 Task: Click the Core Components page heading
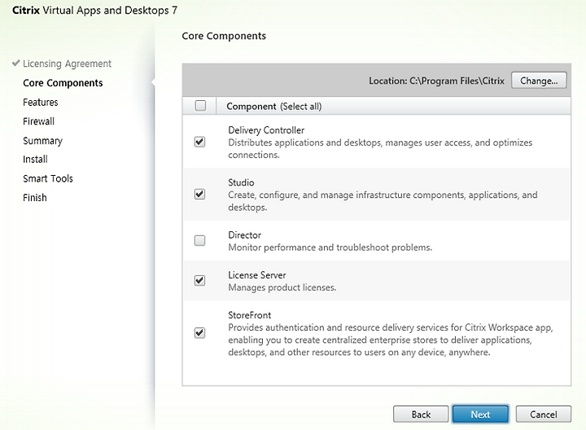pos(224,36)
